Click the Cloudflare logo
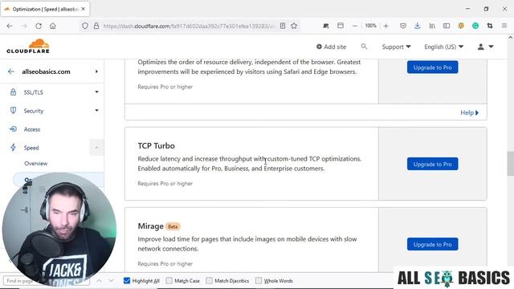Viewport: 514px width, 289px height. pyautogui.click(x=28, y=47)
